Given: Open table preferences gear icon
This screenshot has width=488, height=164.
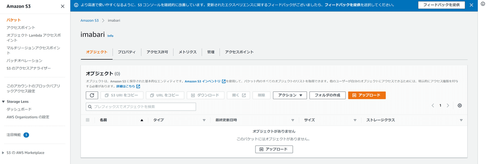Looking at the screenshot, I should 460,105.
